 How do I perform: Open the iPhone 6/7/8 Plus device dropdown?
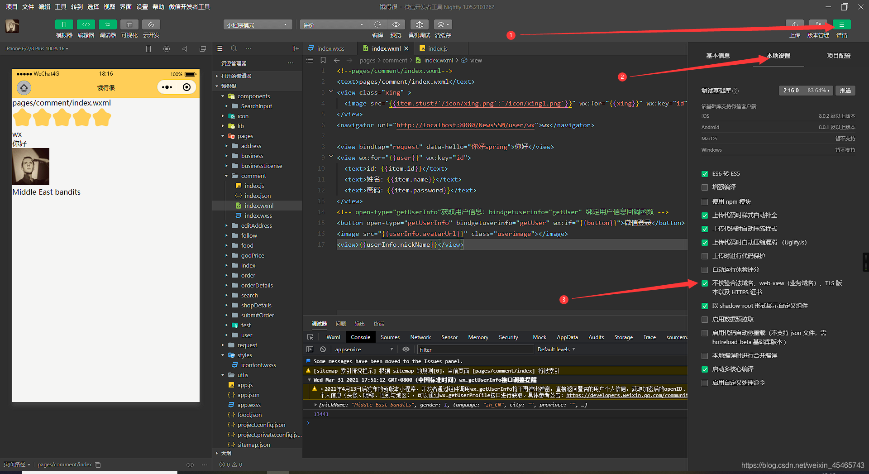coord(37,48)
